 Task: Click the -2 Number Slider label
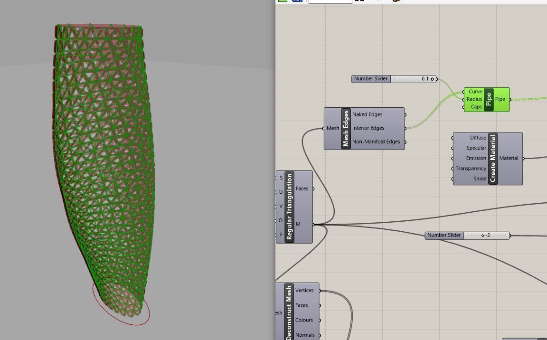444,236
